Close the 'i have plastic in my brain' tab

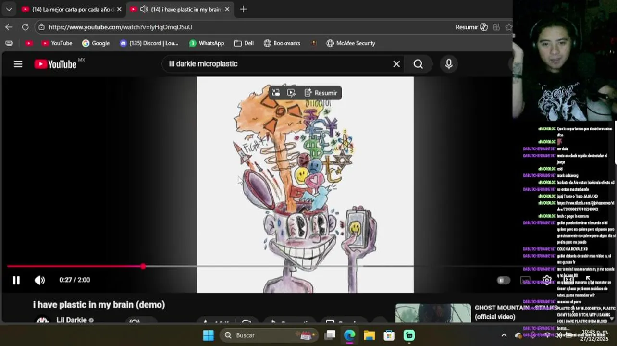[x=227, y=9]
